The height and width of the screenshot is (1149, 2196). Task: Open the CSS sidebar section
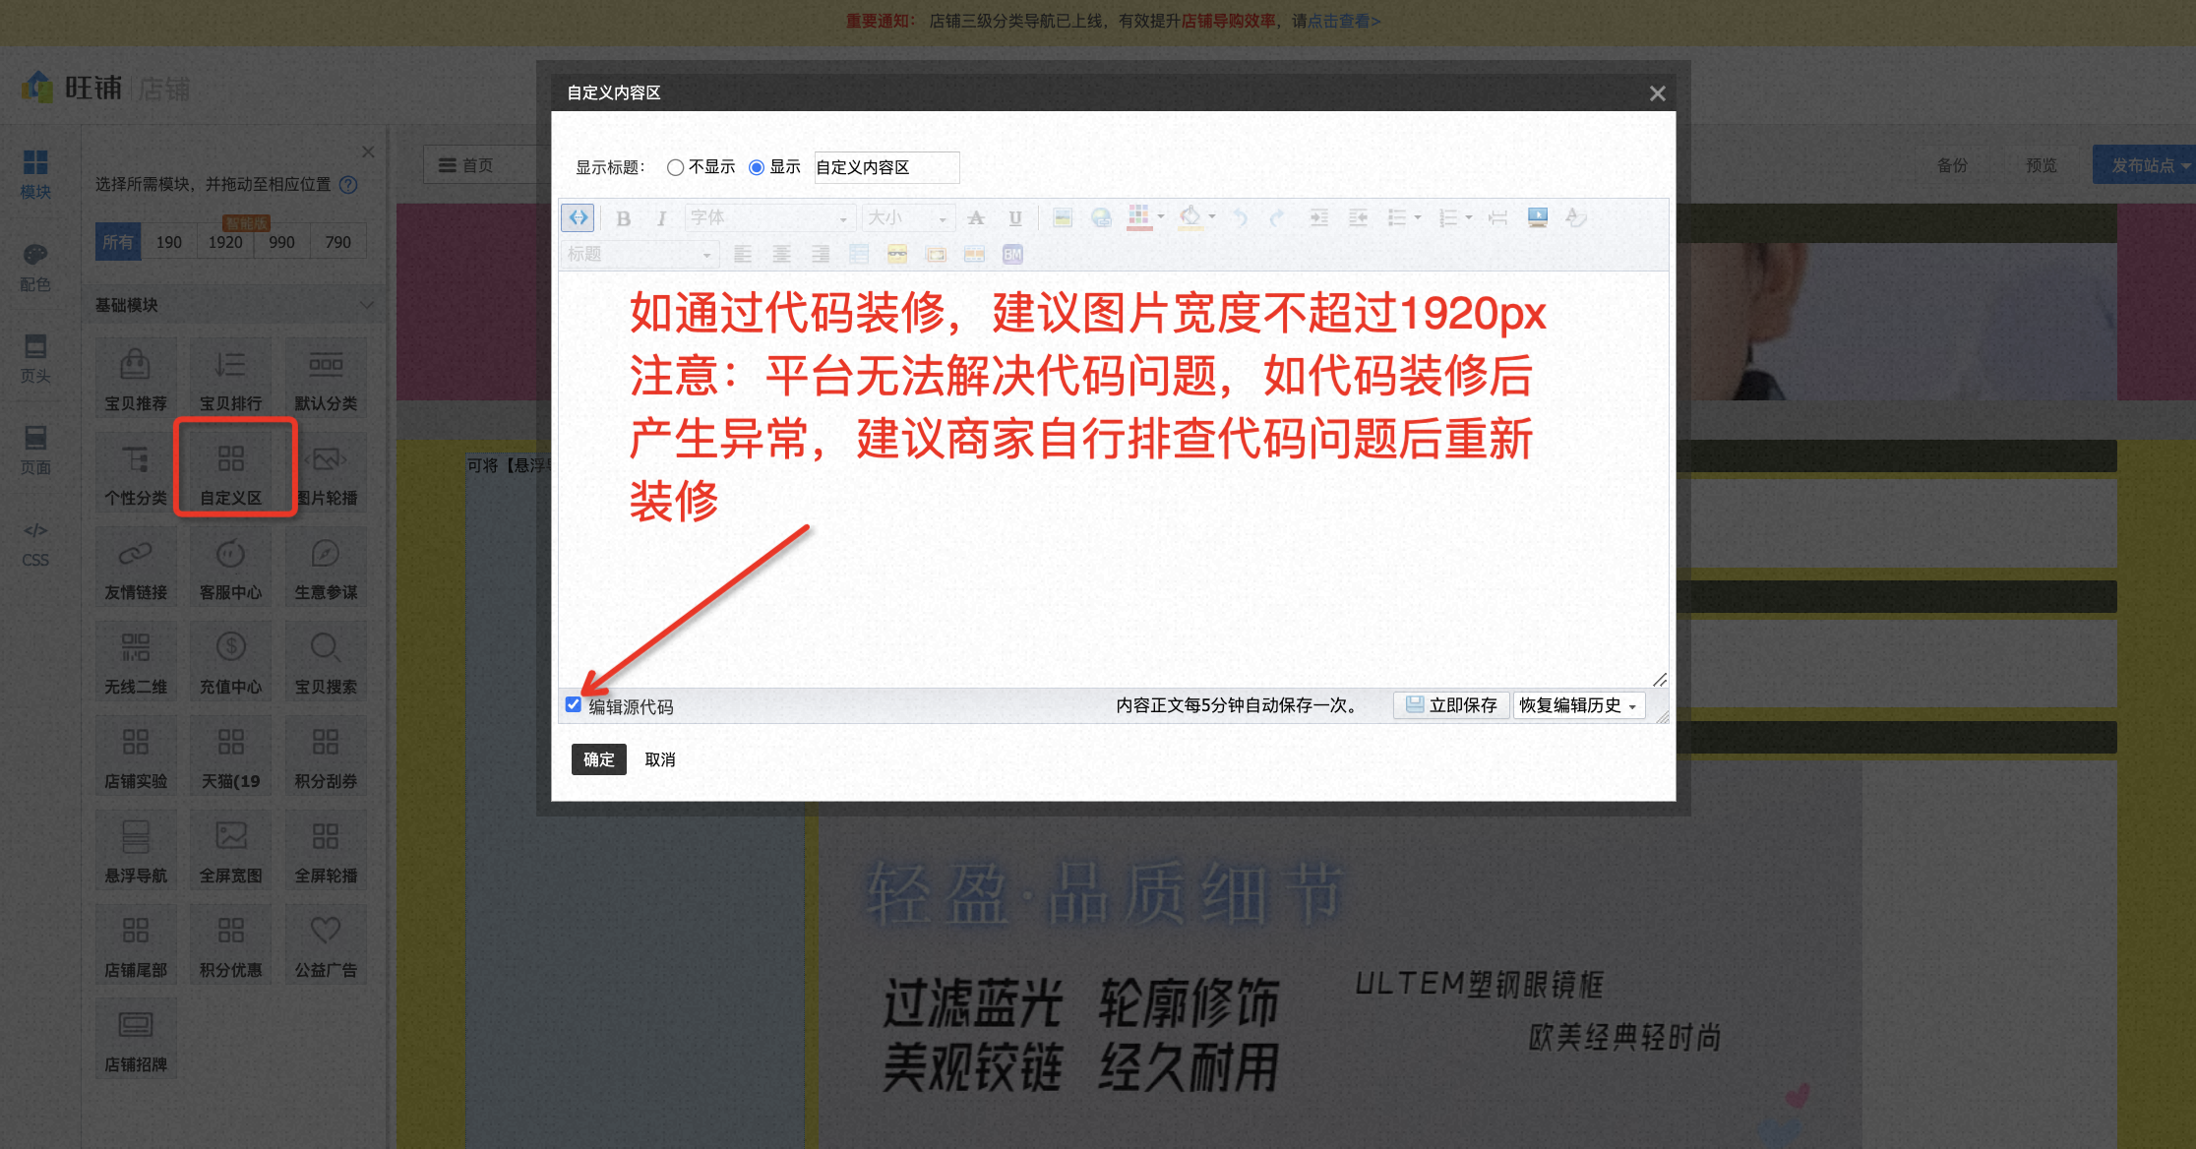point(35,544)
